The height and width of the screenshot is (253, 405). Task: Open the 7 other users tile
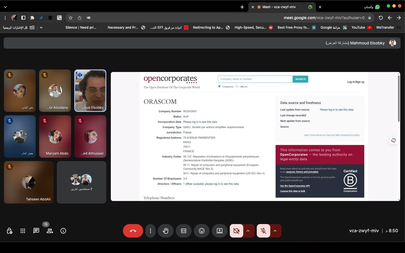point(82,182)
